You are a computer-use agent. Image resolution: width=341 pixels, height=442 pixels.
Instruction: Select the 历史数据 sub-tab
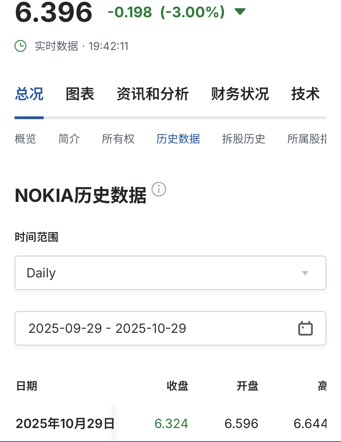click(178, 139)
